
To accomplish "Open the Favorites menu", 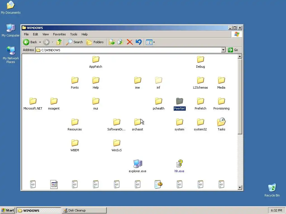I will (59, 34).
